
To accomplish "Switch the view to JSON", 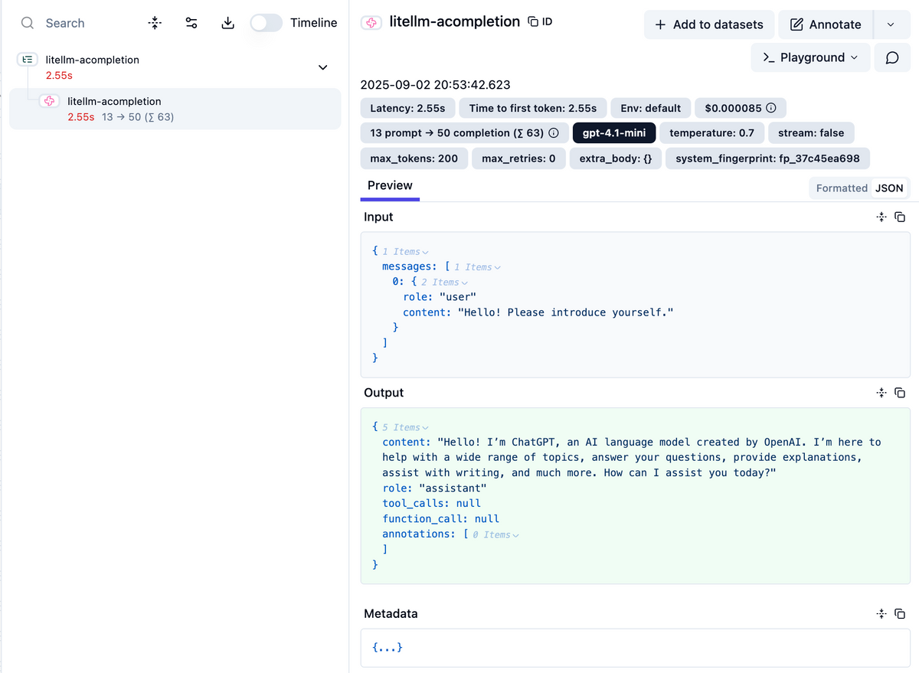I will click(x=889, y=188).
